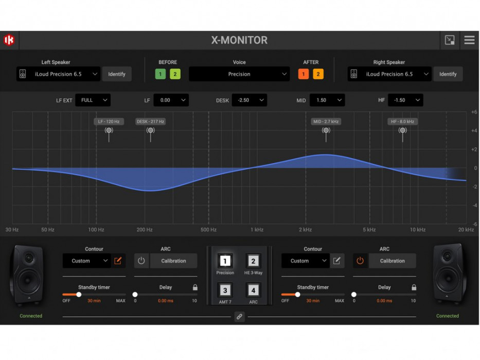This screenshot has width=480, height=360.
Task: Select the HE 3-Way voice preset 2
Action: click(x=253, y=262)
